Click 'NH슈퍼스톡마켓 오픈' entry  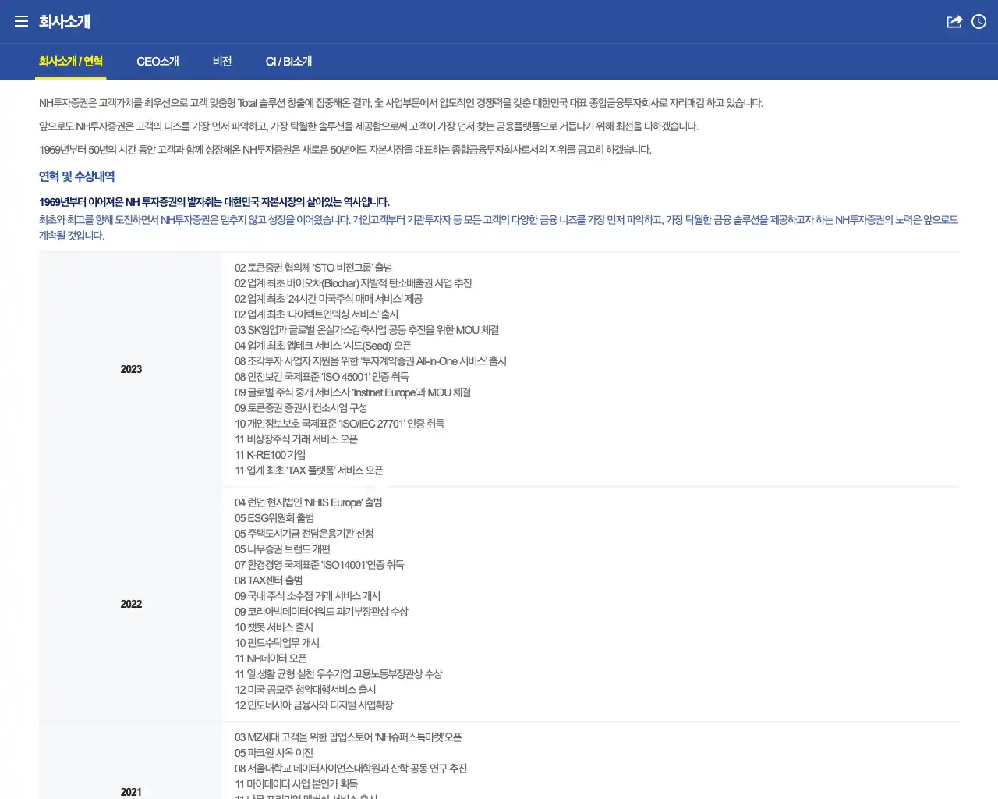(x=349, y=737)
